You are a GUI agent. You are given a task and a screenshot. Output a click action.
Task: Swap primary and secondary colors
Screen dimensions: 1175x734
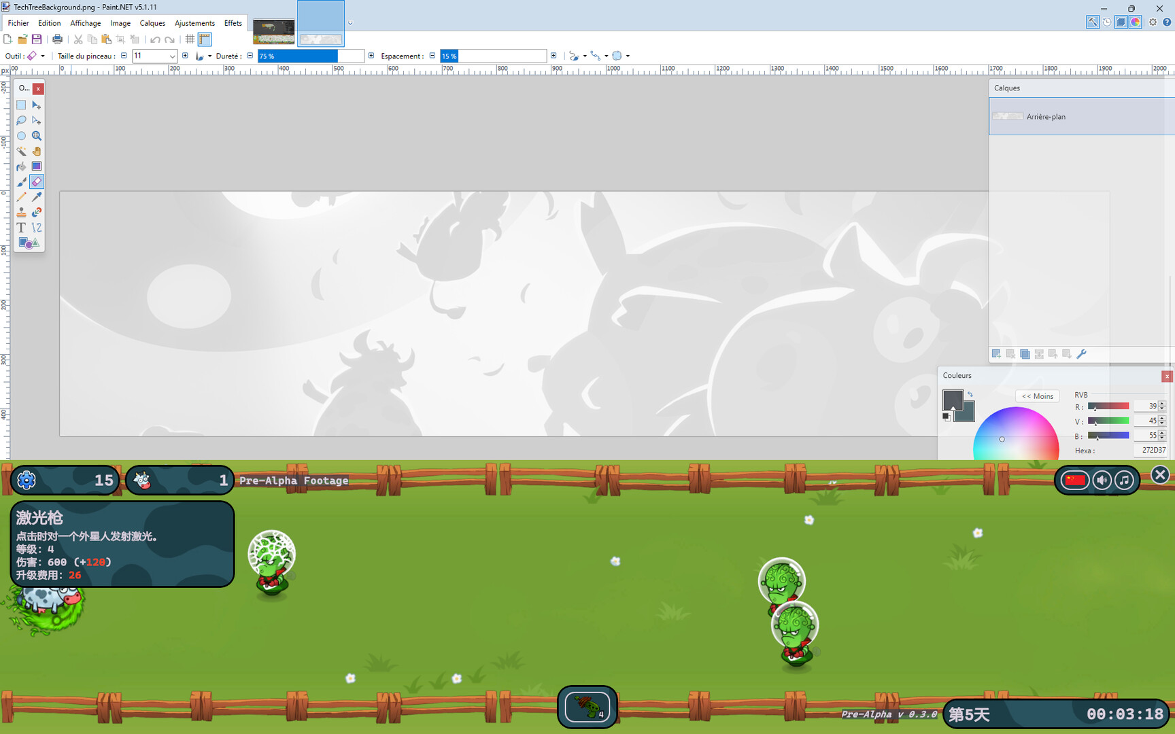[x=970, y=394]
